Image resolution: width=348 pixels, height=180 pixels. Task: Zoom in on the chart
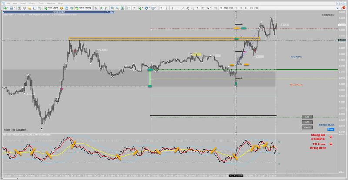click(x=112, y=8)
